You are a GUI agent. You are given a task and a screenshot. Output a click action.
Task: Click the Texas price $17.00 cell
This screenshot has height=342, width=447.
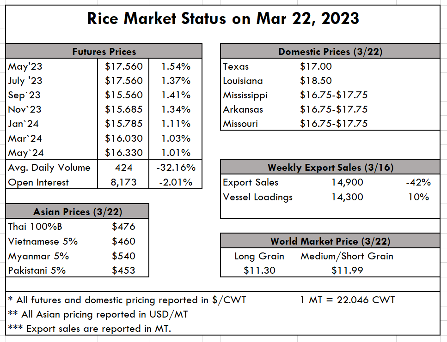[316, 66]
